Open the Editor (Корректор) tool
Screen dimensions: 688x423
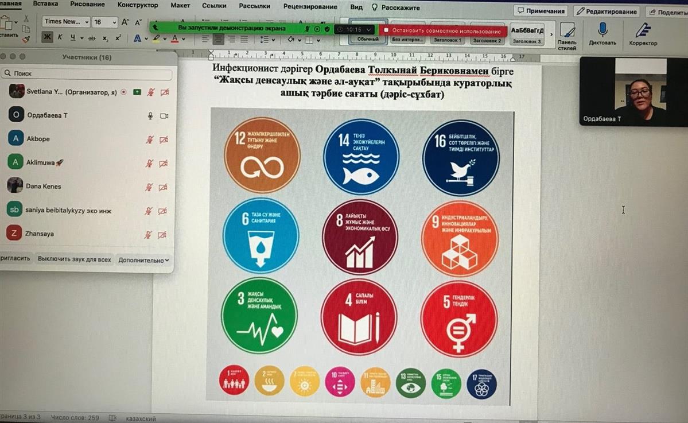point(643,30)
